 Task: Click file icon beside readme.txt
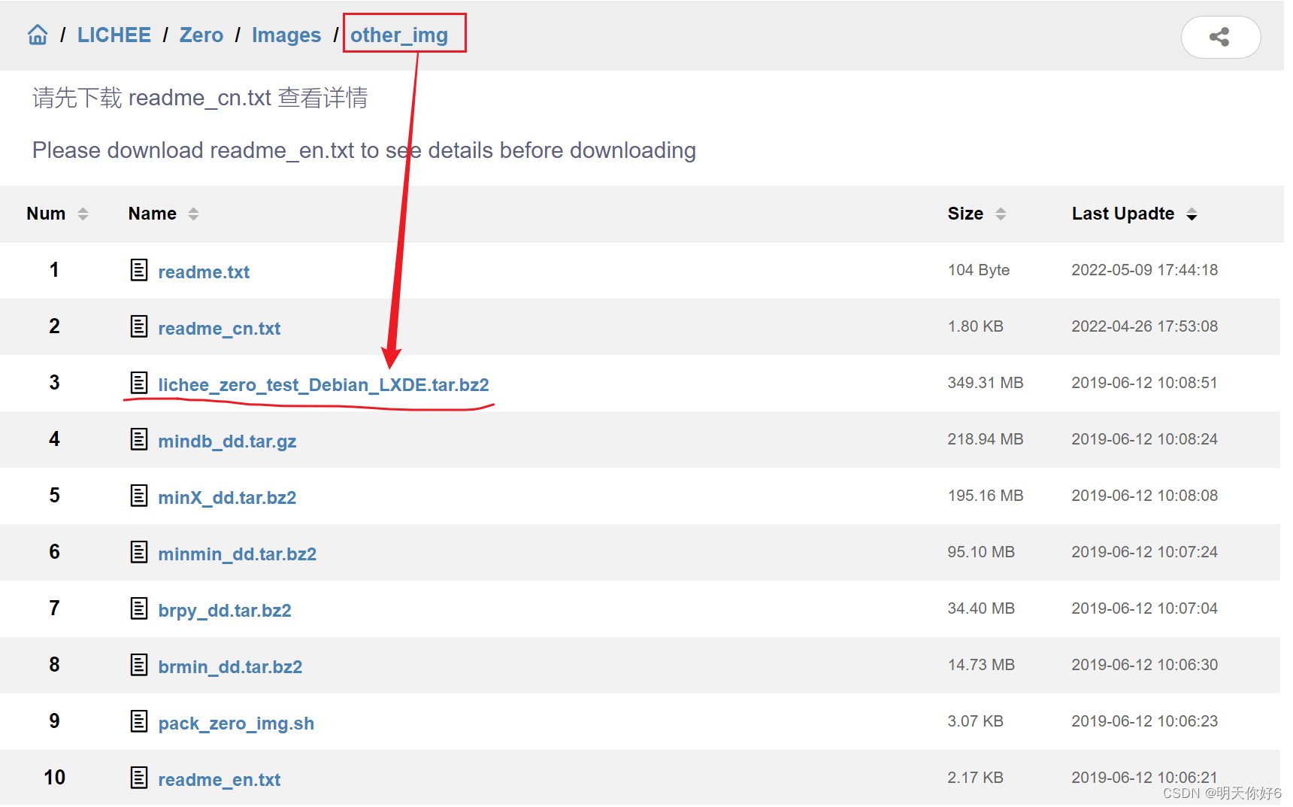pos(139,270)
